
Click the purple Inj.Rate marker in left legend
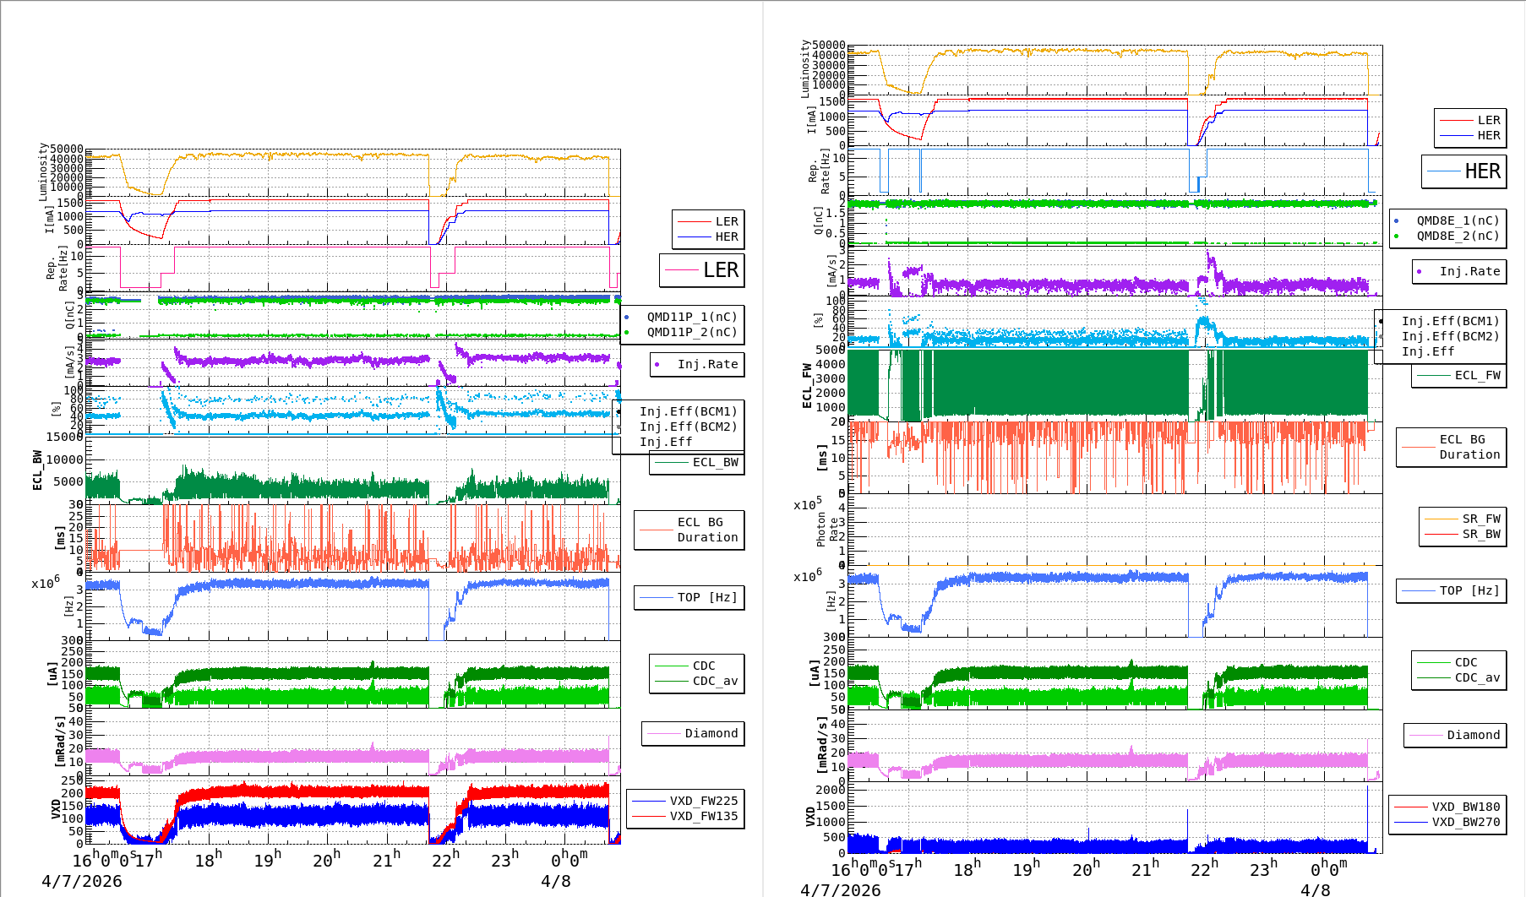(657, 365)
